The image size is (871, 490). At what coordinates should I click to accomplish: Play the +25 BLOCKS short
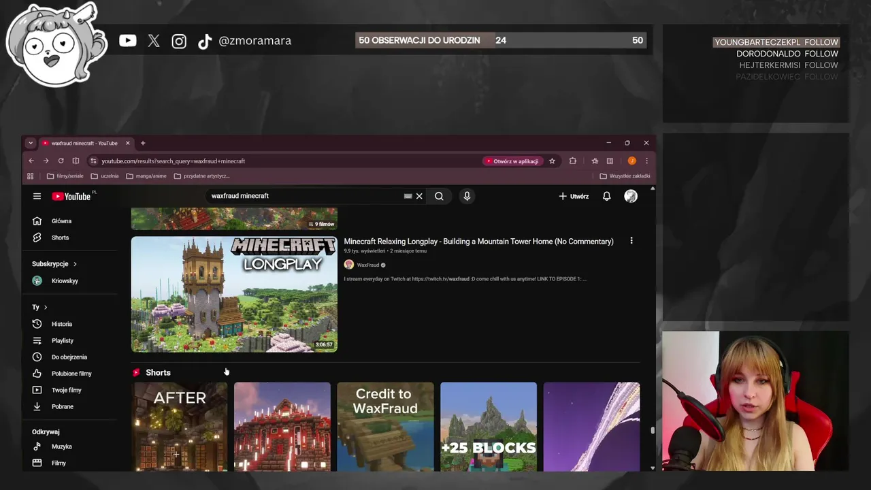[x=489, y=427]
